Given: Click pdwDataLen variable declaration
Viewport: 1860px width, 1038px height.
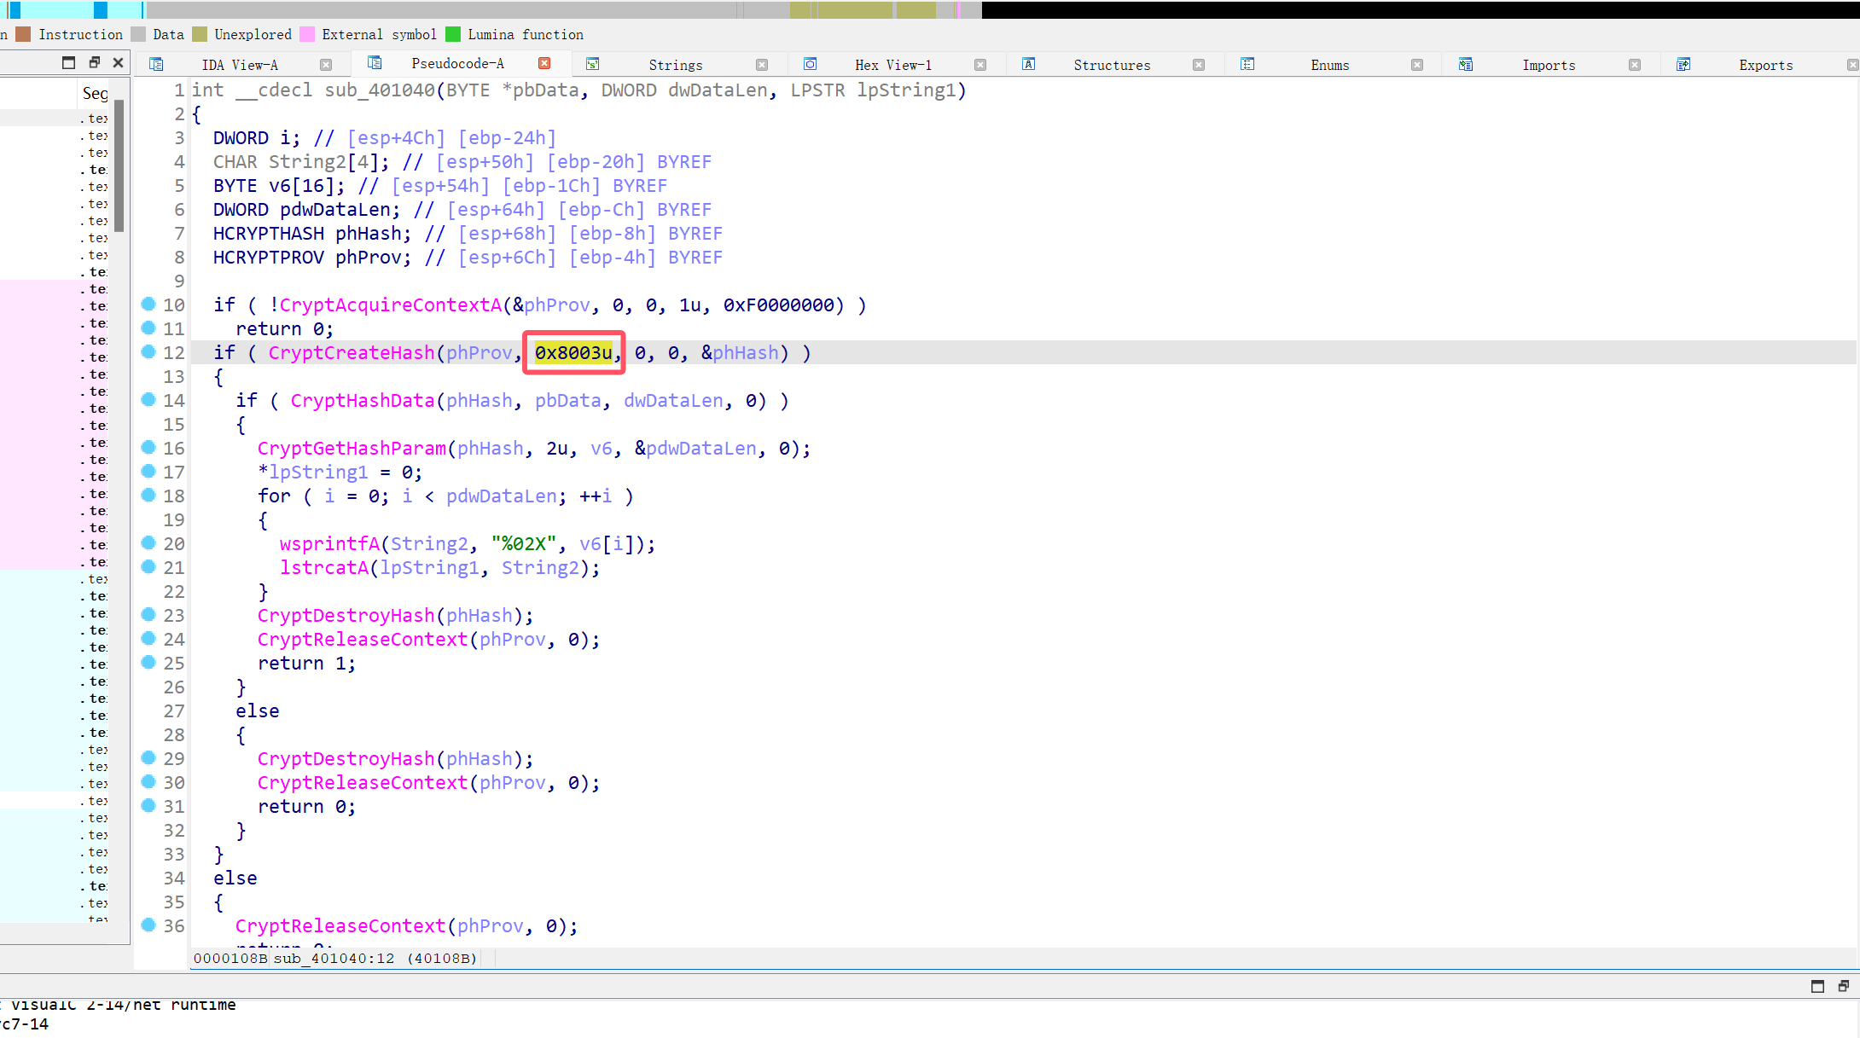Looking at the screenshot, I should (x=334, y=209).
